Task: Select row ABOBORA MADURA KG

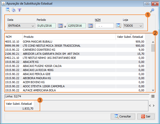Action: [x=75, y=78]
